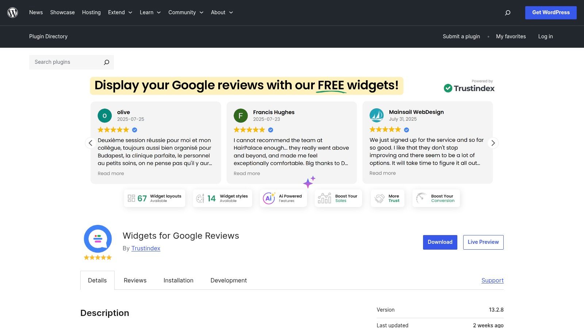Click the AI Powered features icon

tap(269, 198)
